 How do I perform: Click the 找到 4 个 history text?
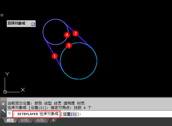point(83,107)
